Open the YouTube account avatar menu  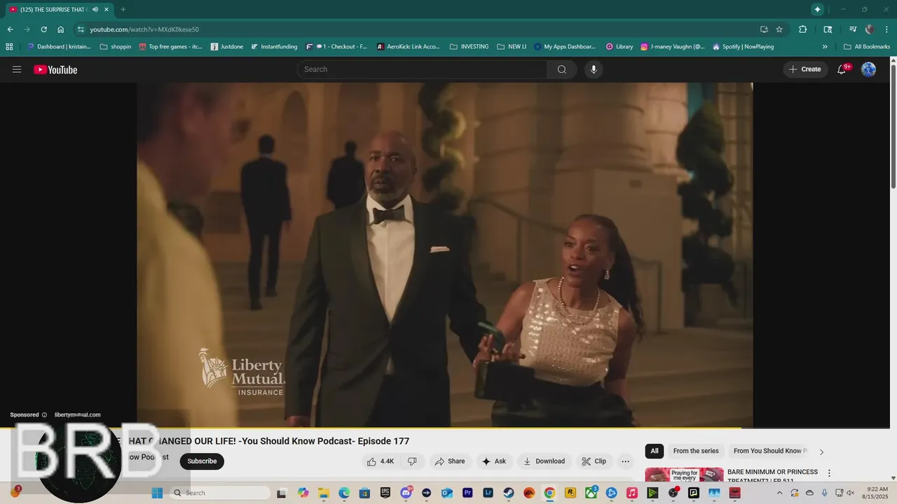click(x=868, y=69)
